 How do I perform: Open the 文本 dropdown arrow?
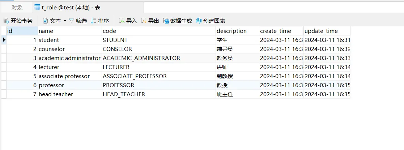point(65,21)
